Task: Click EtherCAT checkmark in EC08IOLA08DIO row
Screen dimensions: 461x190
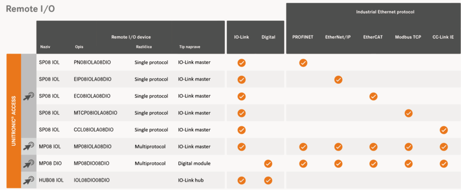Action: [373, 96]
